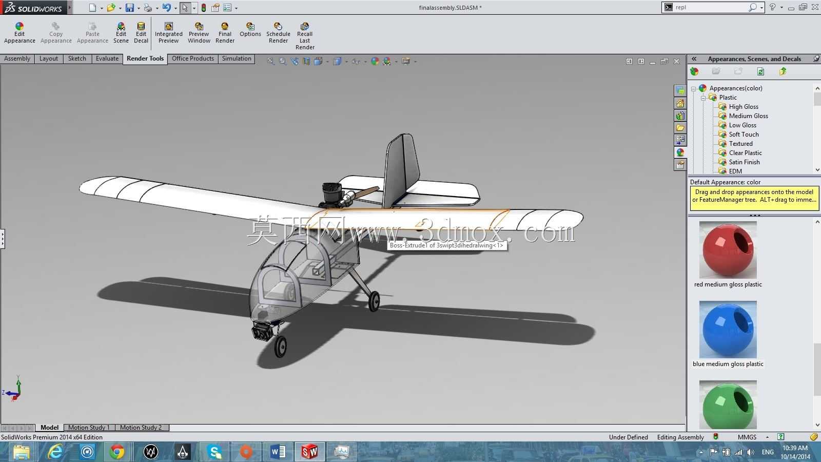The width and height of the screenshot is (821, 462).
Task: Select the High Gloss folder
Action: [738, 107]
